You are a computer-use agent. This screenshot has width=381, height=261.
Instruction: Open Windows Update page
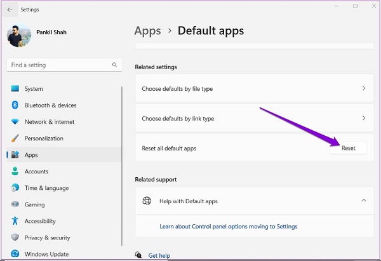[64, 254]
